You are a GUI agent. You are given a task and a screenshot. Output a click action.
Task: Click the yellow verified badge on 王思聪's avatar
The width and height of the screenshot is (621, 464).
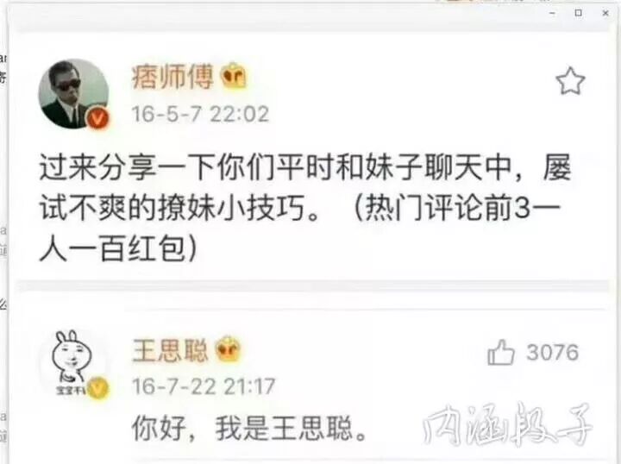tap(98, 388)
